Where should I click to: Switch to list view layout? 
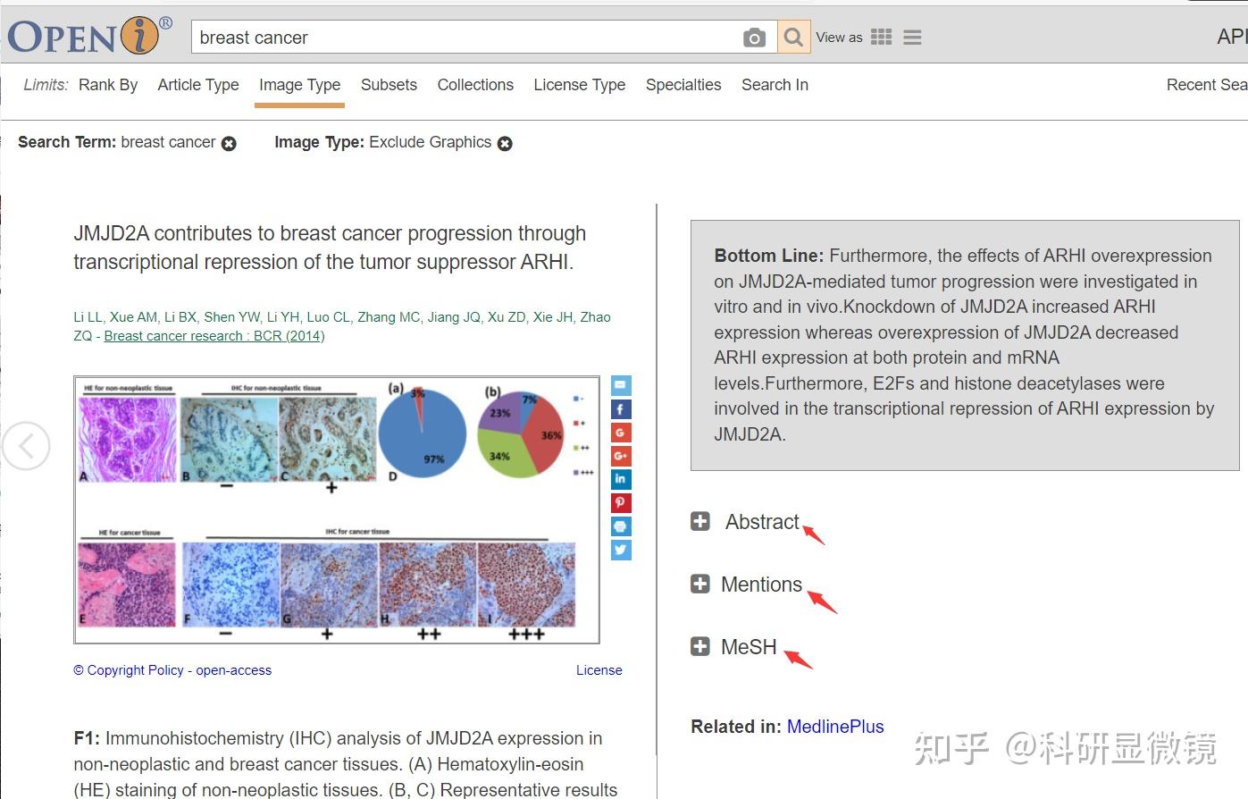coord(911,37)
